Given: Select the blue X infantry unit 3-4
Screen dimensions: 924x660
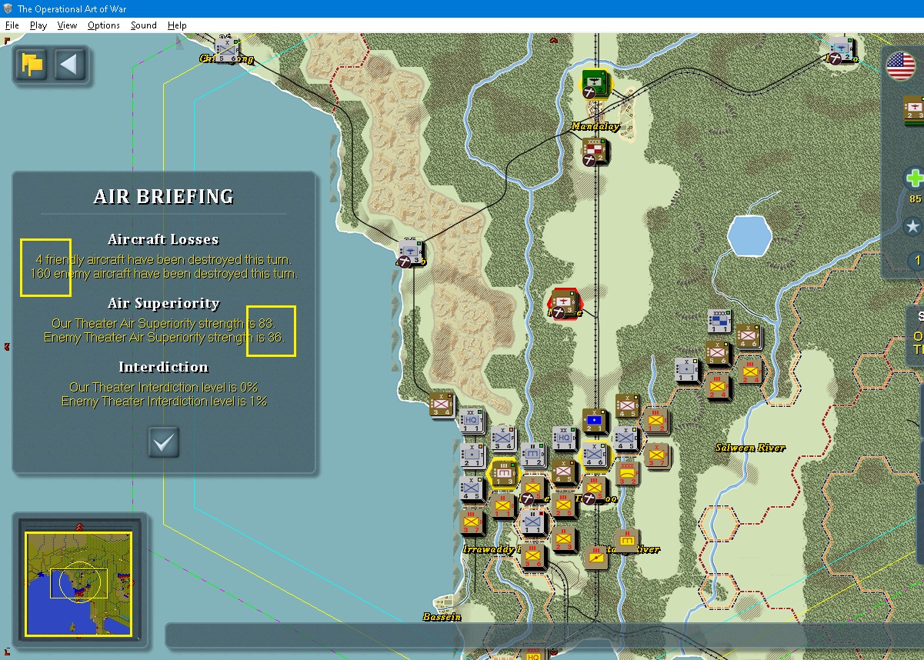Looking at the screenshot, I should 502,438.
